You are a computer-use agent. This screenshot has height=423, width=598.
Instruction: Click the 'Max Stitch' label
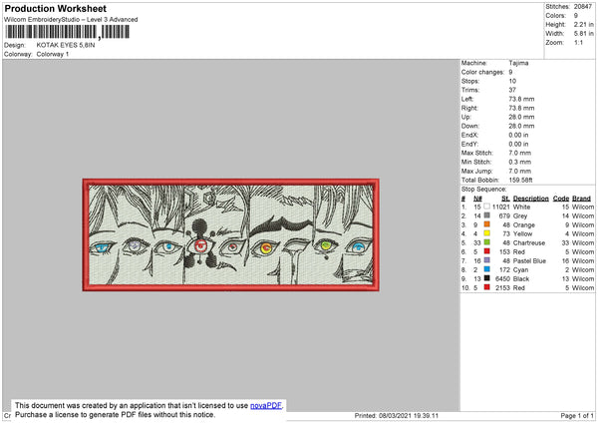(477, 153)
